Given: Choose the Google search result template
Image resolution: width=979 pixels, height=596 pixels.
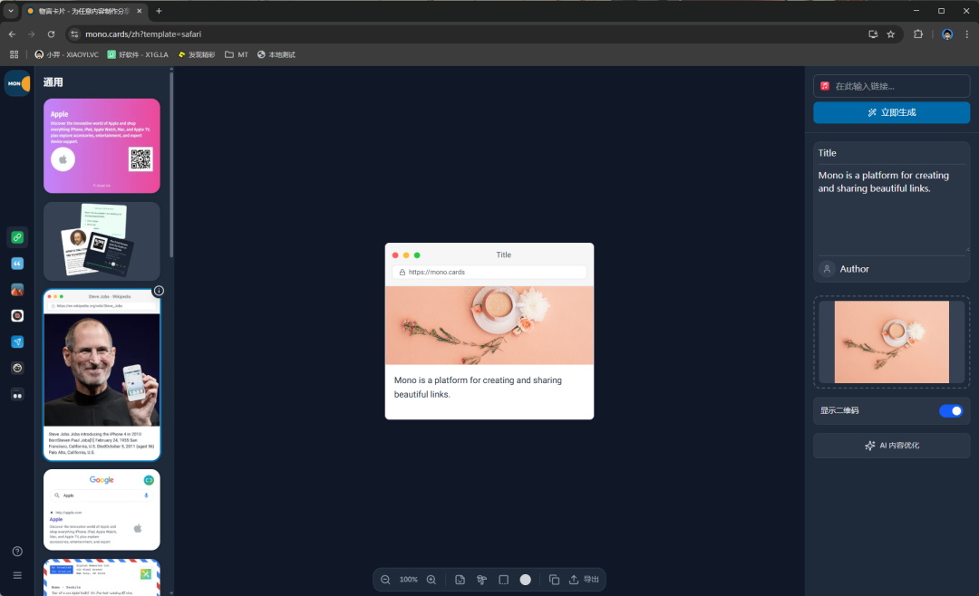Looking at the screenshot, I should 102,510.
